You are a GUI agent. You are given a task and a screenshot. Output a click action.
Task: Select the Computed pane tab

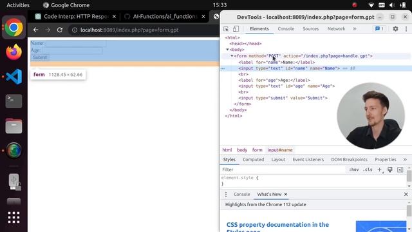pyautogui.click(x=253, y=159)
